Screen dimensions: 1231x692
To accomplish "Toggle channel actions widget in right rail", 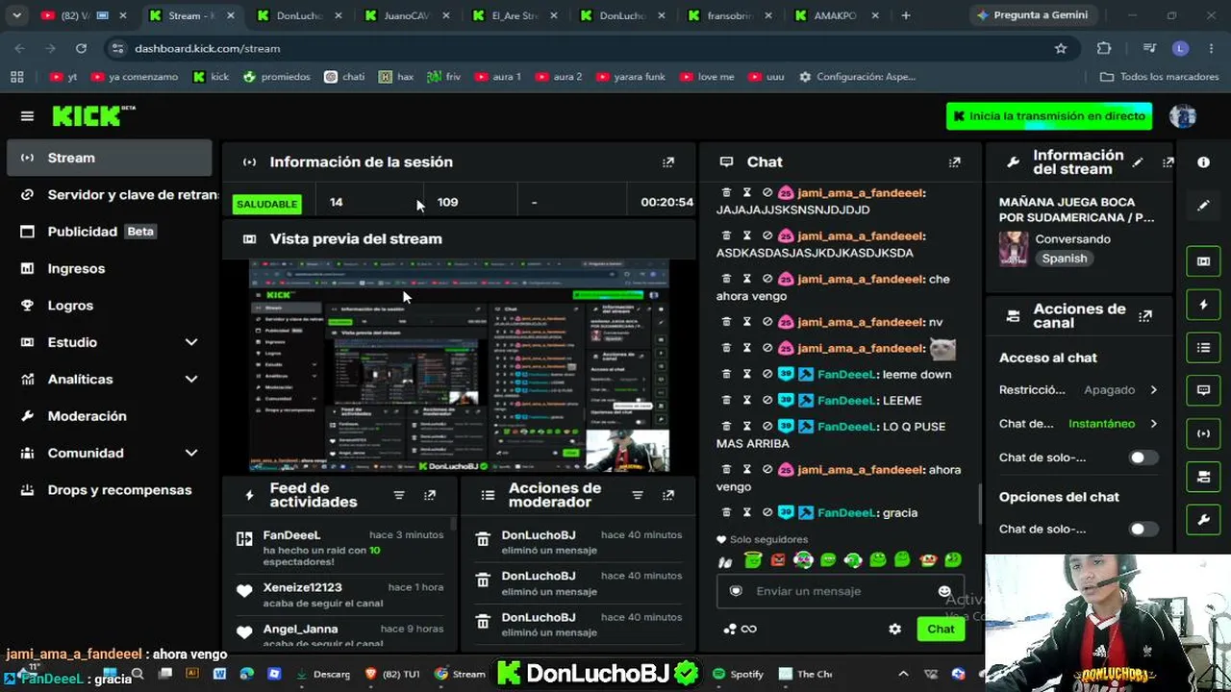I will 1203,477.
